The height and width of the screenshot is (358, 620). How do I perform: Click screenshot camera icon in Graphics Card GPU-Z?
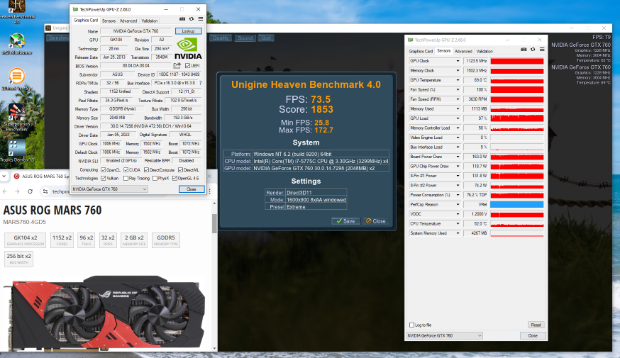tap(182, 19)
